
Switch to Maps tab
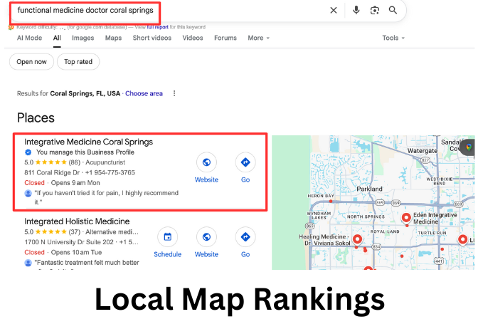[x=113, y=38]
